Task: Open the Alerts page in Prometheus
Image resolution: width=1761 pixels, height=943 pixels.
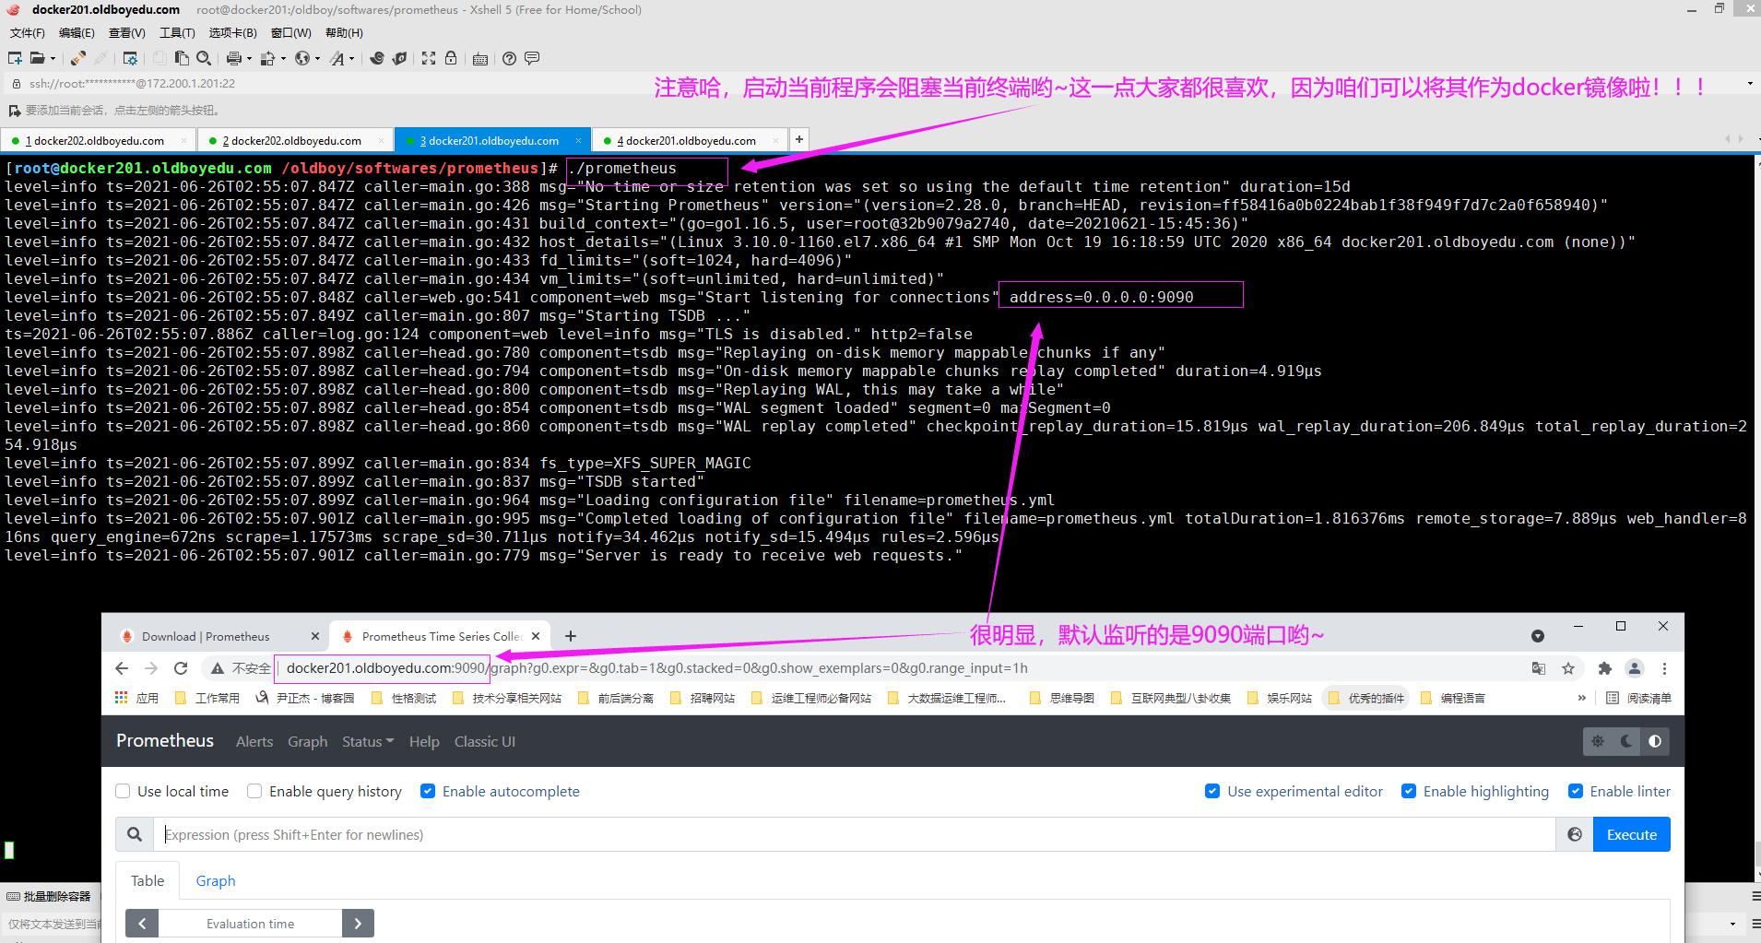Action: tap(254, 741)
